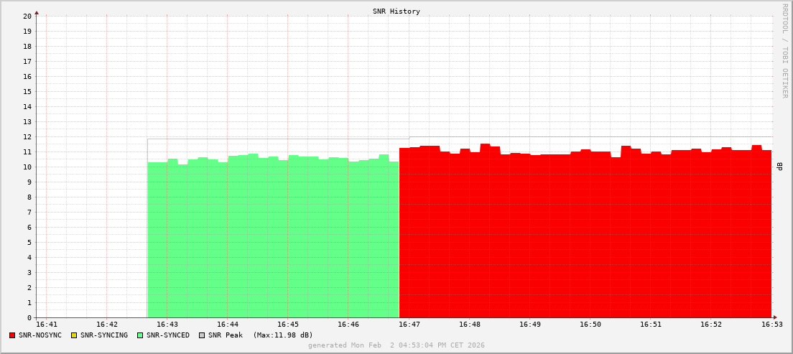Click the 16:47 time label on the axis
This screenshot has width=793, height=354.
[x=409, y=325]
